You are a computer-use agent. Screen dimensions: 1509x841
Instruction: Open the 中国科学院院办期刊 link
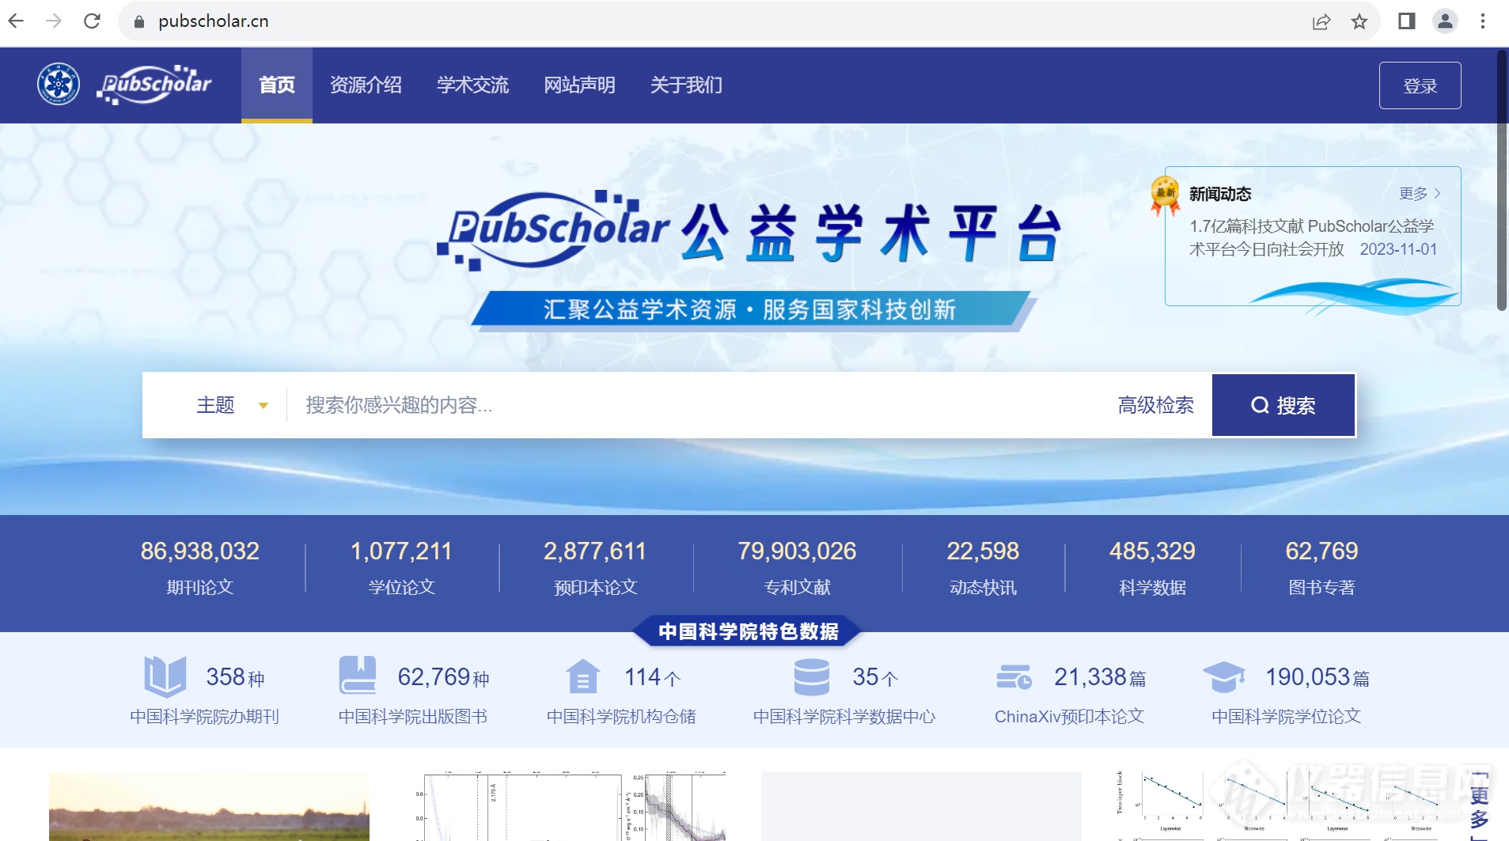point(204,717)
